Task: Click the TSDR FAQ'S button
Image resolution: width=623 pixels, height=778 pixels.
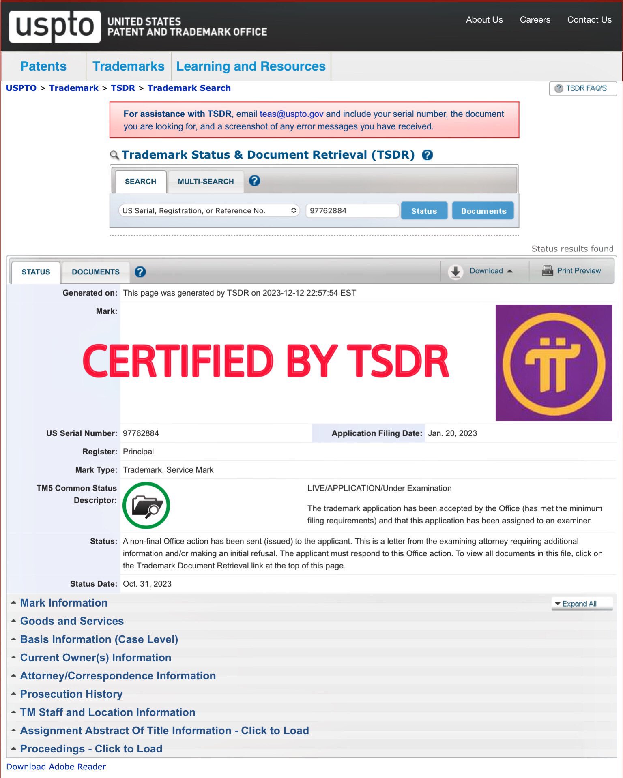Action: coord(583,88)
